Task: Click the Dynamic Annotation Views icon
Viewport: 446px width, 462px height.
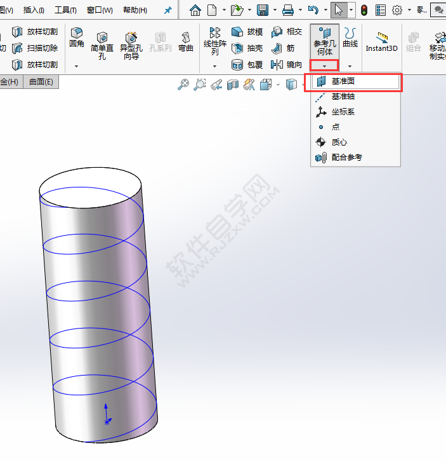Action: 249,85
